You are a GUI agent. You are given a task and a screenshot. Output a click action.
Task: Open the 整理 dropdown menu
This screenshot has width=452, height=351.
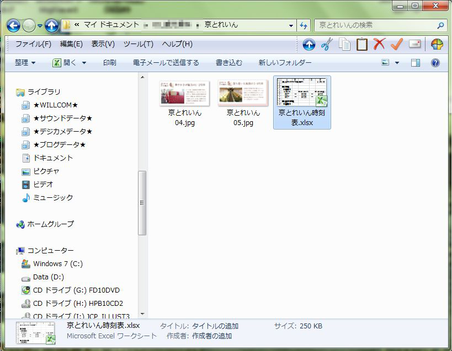(x=25, y=63)
